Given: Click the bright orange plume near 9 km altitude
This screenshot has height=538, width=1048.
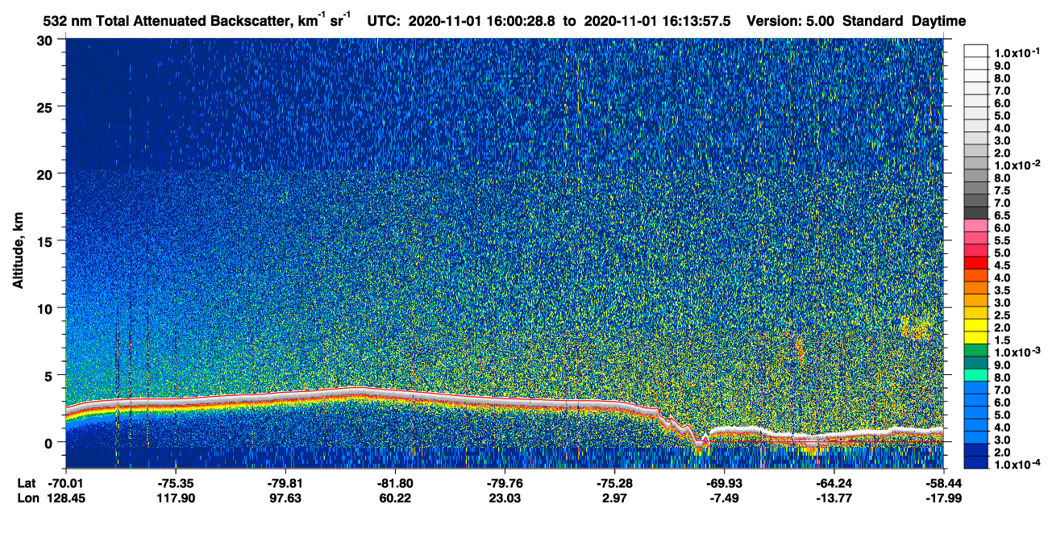Looking at the screenshot, I should [917, 327].
